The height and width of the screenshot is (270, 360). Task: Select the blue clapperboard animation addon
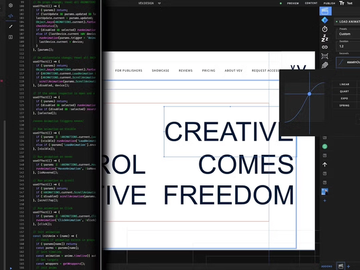325,11
